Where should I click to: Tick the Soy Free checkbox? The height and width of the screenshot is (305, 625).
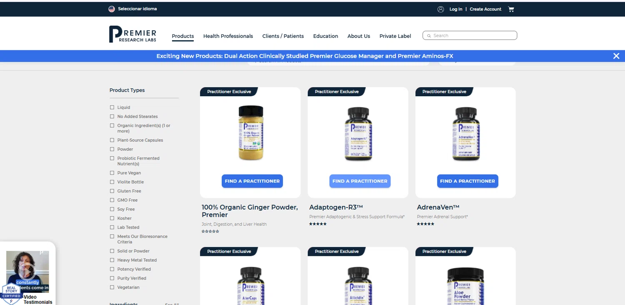[x=112, y=209]
